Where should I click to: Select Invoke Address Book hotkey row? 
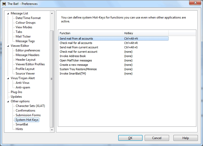pyautogui.click(x=113, y=56)
